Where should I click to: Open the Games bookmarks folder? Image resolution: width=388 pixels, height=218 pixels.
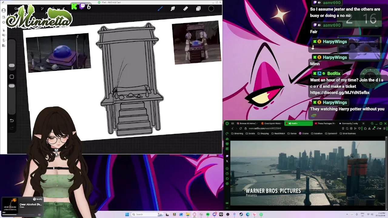292,134
